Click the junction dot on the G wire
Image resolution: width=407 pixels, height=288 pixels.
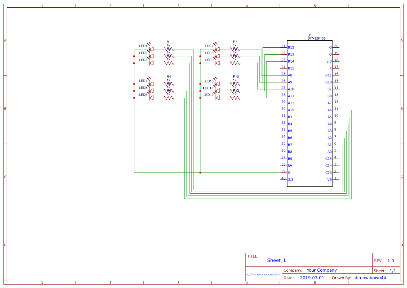200,173
